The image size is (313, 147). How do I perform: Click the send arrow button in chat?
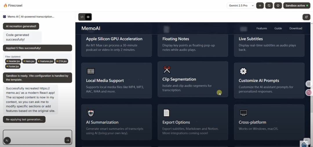68,140
